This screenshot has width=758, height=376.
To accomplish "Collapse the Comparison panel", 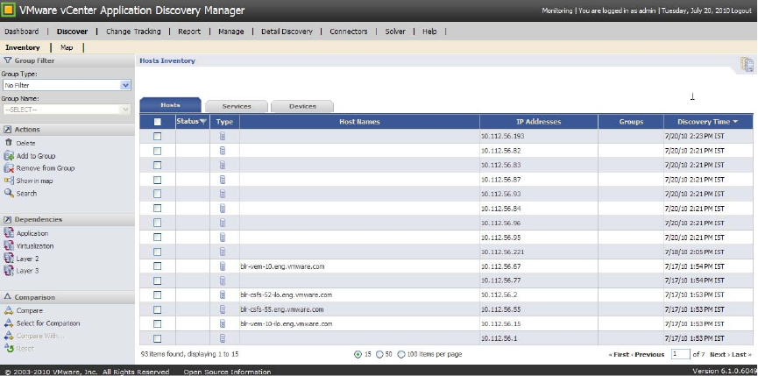I will pos(7,297).
